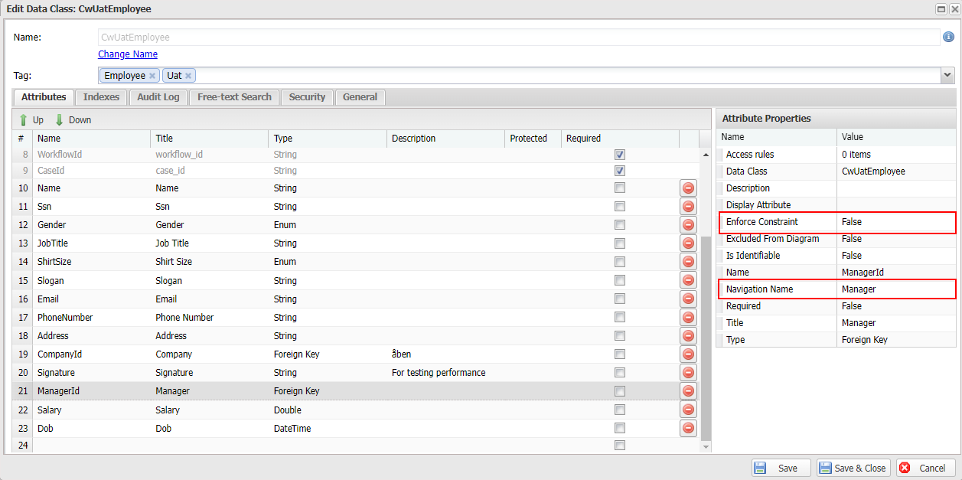This screenshot has width=962, height=480.
Task: Click the 'åben' description cell
Action: pos(446,354)
